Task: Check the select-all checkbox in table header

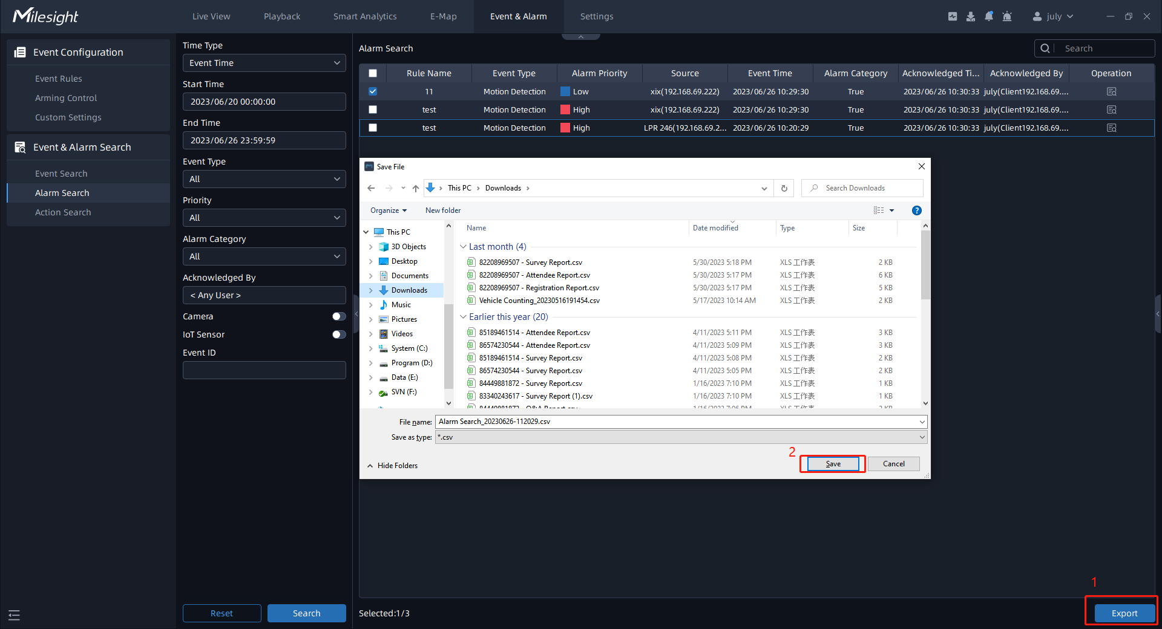Action: (x=373, y=73)
